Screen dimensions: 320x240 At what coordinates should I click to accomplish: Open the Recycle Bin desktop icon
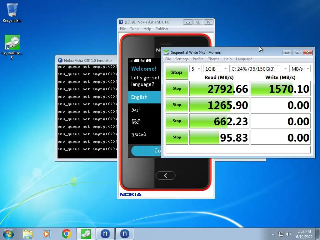12,12
